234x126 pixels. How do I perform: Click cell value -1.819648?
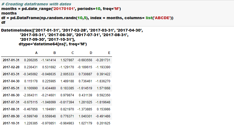(103, 102)
